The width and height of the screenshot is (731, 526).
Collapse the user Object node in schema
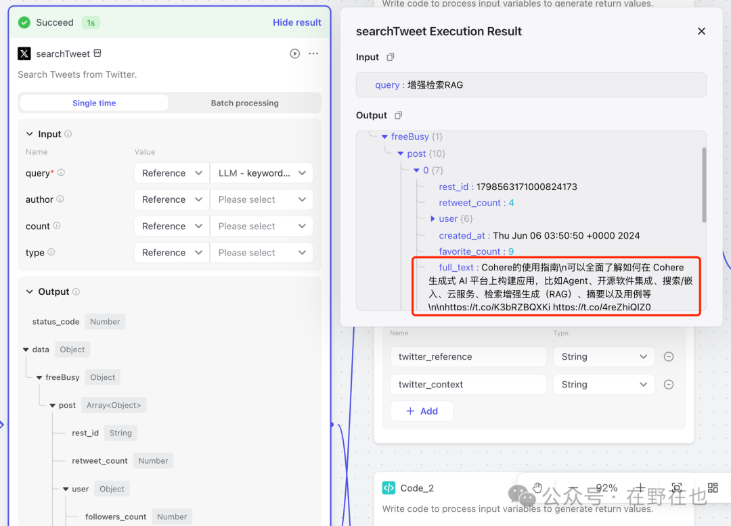click(x=66, y=489)
